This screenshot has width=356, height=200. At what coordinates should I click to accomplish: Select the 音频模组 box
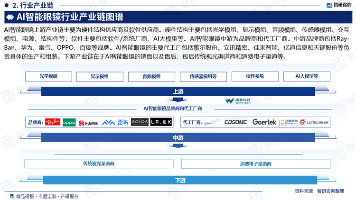pos(151,77)
